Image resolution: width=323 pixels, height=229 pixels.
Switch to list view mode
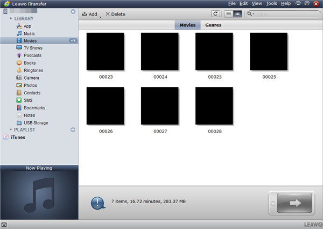tap(228, 14)
